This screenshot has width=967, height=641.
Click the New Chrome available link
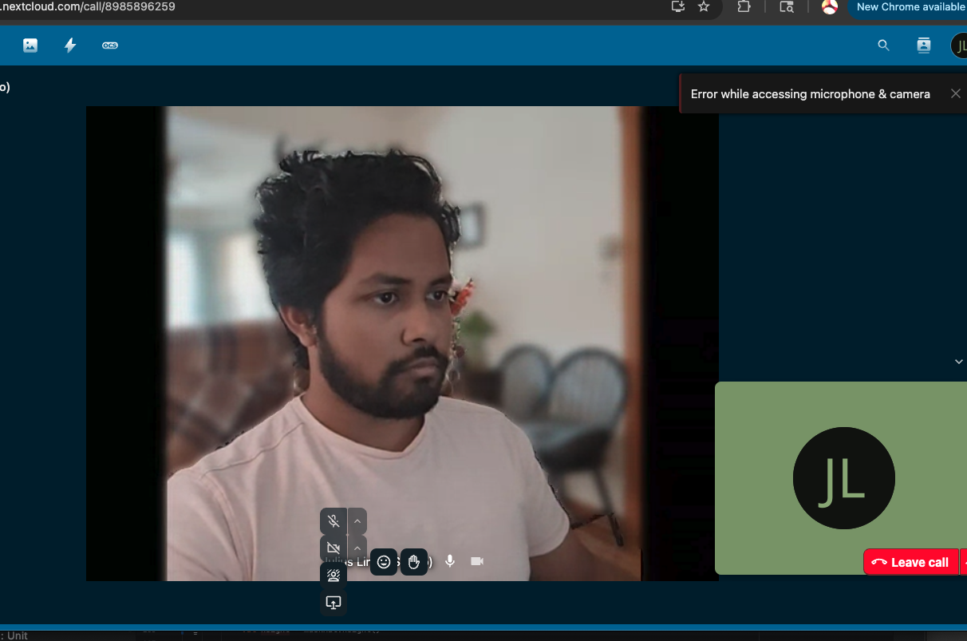pos(910,6)
